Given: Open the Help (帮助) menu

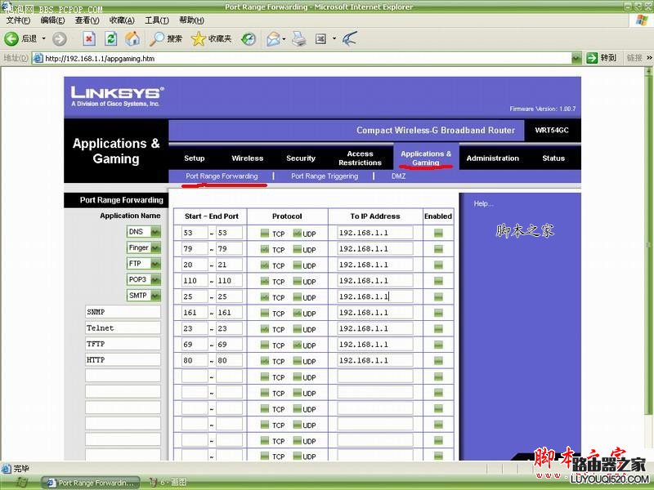Looking at the screenshot, I should pyautogui.click(x=191, y=20).
